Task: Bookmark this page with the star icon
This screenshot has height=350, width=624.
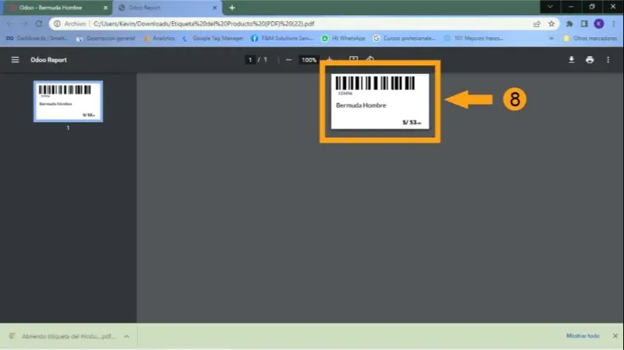Action: (552, 24)
